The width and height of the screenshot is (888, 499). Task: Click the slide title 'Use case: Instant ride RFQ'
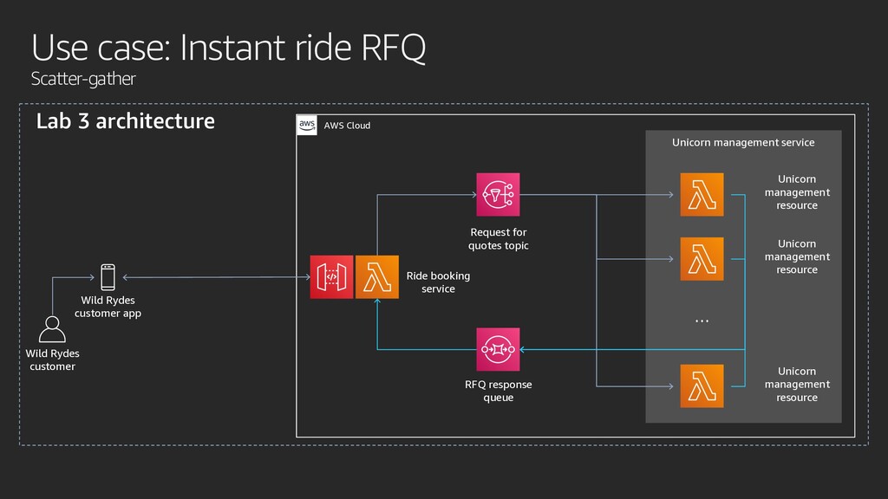[x=228, y=48]
